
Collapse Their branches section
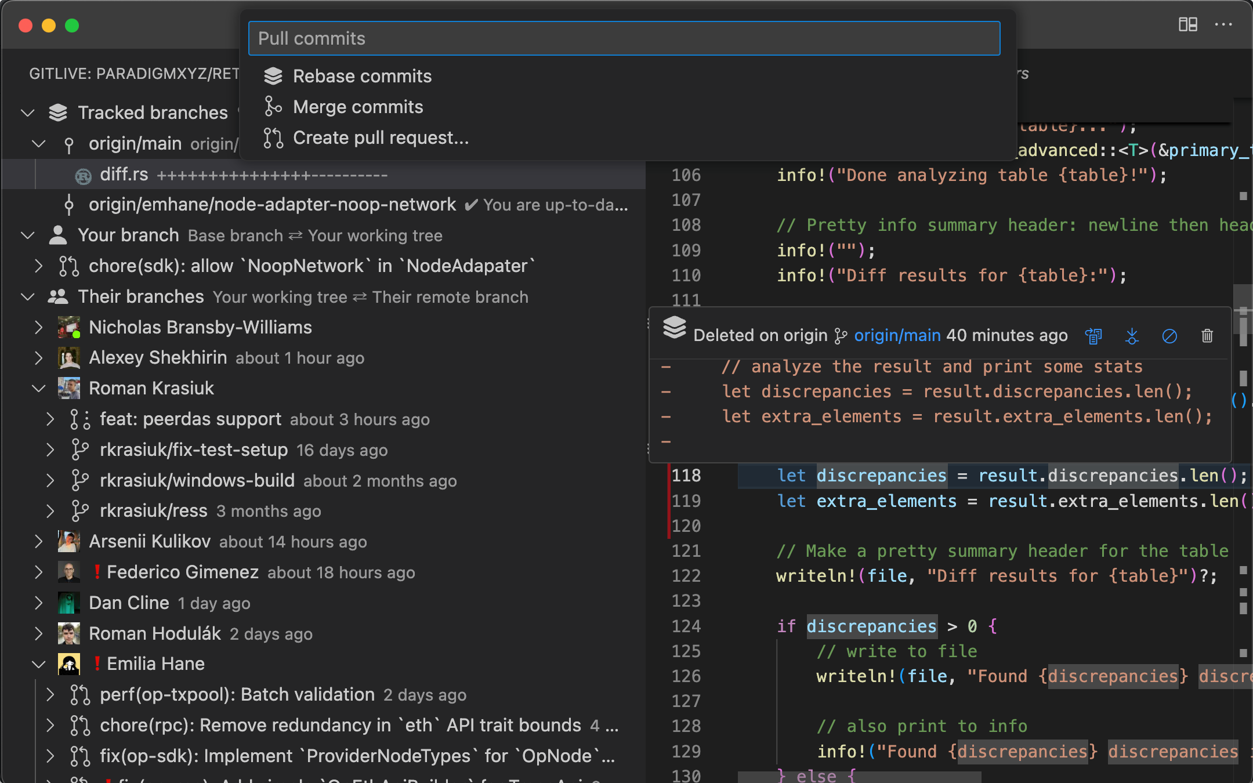(x=27, y=296)
